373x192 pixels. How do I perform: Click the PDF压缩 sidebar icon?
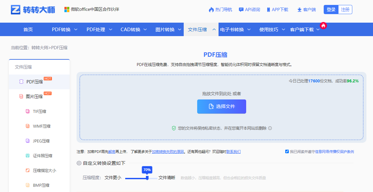tap(21, 81)
